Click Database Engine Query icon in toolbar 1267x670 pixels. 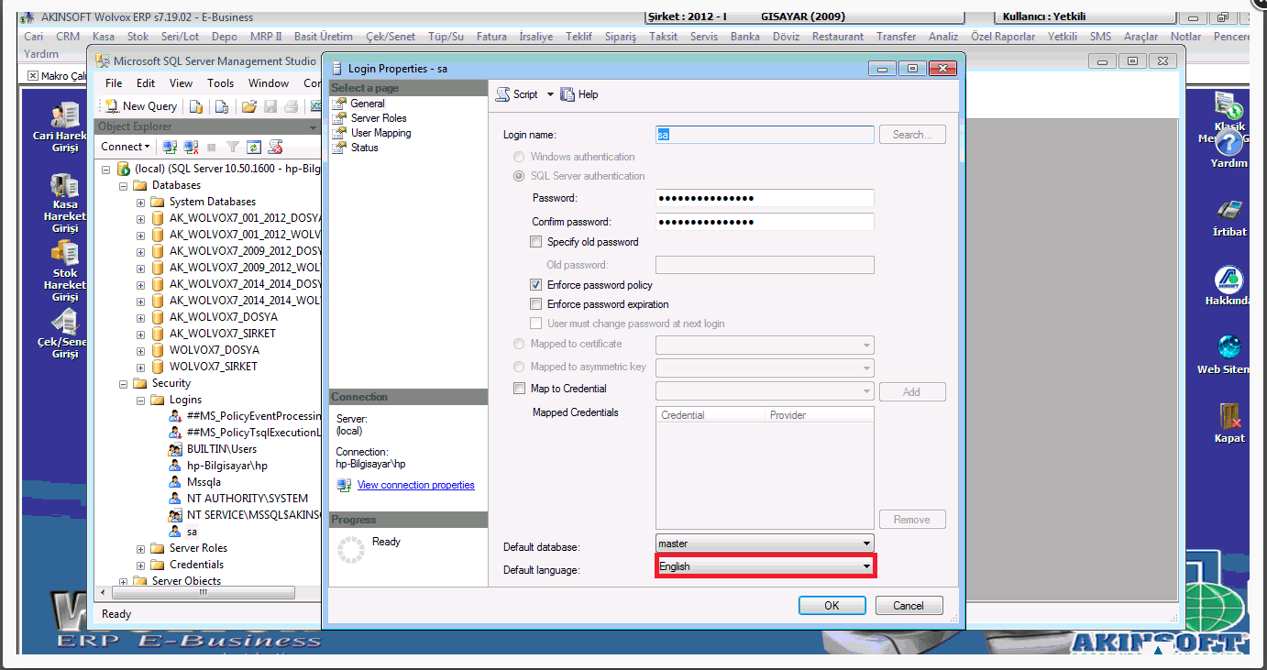195,106
